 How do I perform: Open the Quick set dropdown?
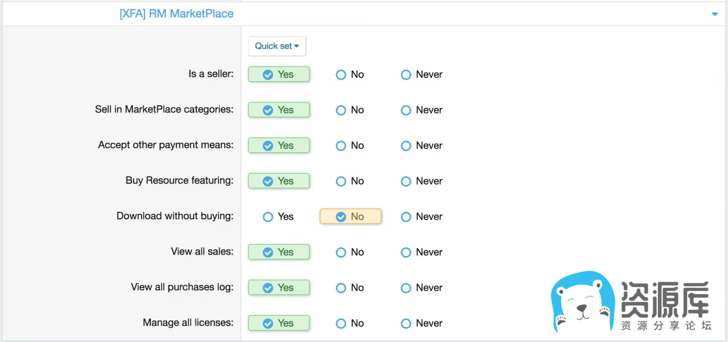click(277, 46)
